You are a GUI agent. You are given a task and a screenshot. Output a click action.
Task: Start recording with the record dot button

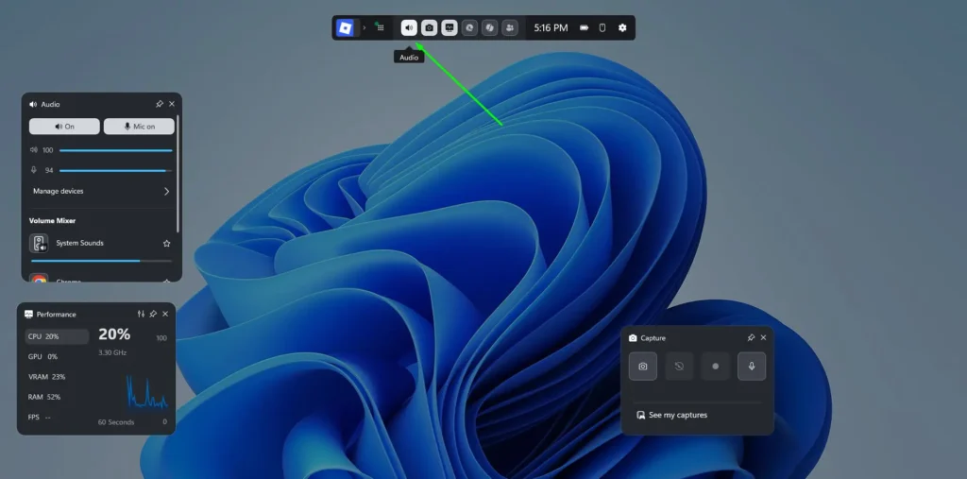coord(715,366)
